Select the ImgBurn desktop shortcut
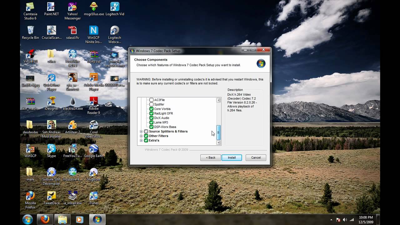The height and width of the screenshot is (225, 400). point(94,175)
